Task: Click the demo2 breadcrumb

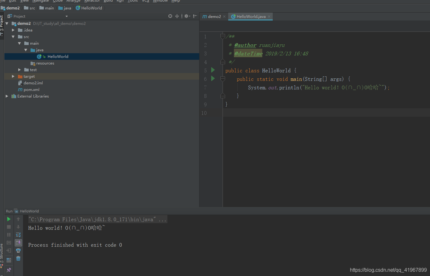Action: (x=10, y=8)
